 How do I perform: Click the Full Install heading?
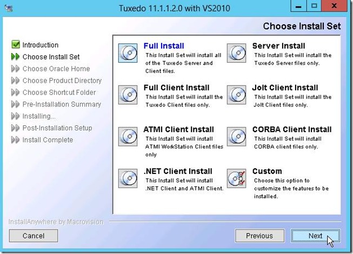pyautogui.click(x=164, y=46)
